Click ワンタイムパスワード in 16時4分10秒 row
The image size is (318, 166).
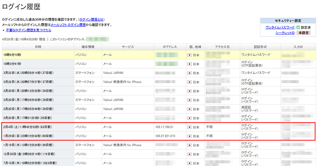tap(256, 55)
